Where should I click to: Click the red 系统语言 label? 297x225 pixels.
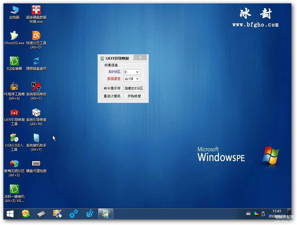click(x=114, y=78)
